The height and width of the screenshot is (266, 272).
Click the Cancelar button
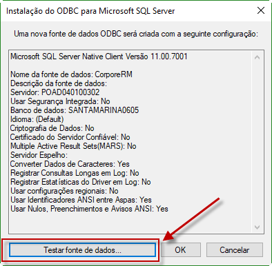click(x=235, y=250)
